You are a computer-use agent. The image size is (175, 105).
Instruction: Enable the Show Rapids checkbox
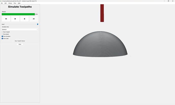[x=2, y=34]
